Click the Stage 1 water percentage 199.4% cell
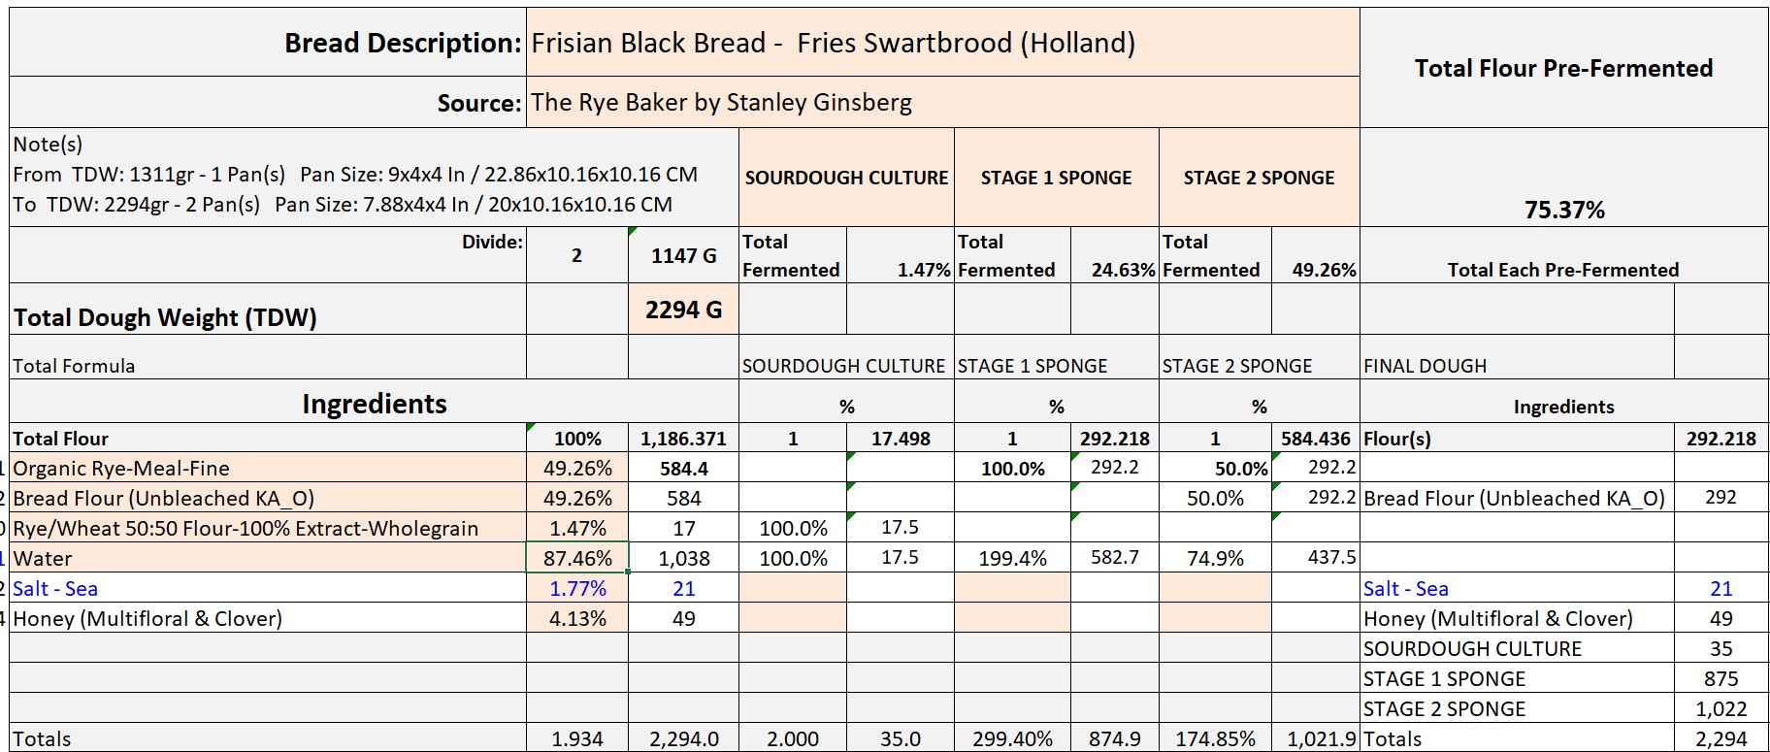The height and width of the screenshot is (752, 1770). 1012,559
